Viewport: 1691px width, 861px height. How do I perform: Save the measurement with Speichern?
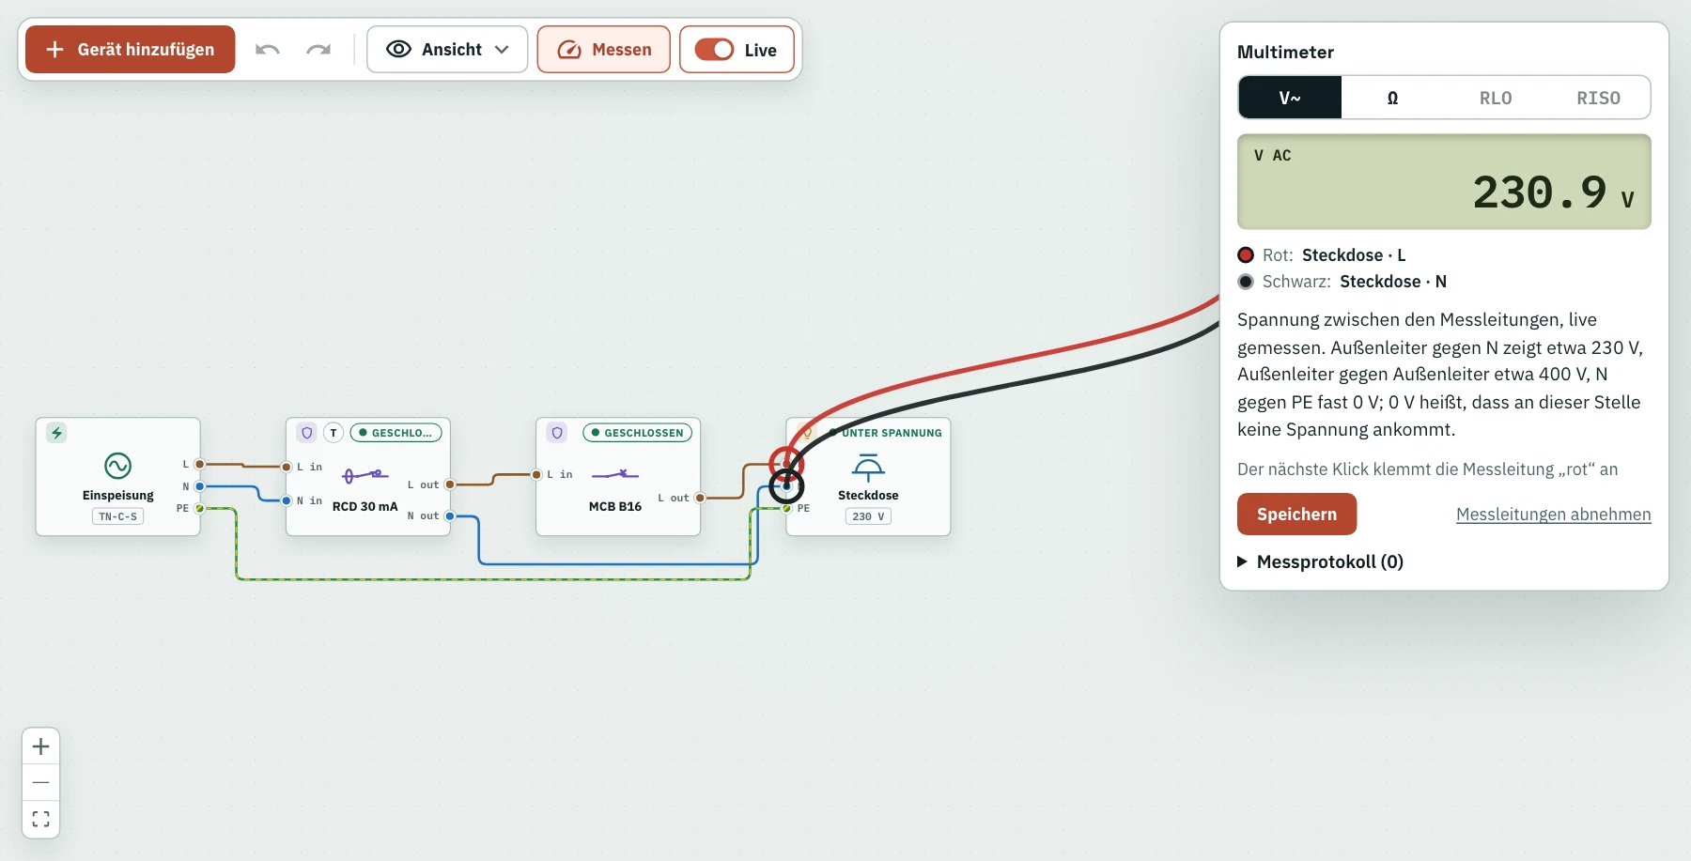tap(1296, 514)
